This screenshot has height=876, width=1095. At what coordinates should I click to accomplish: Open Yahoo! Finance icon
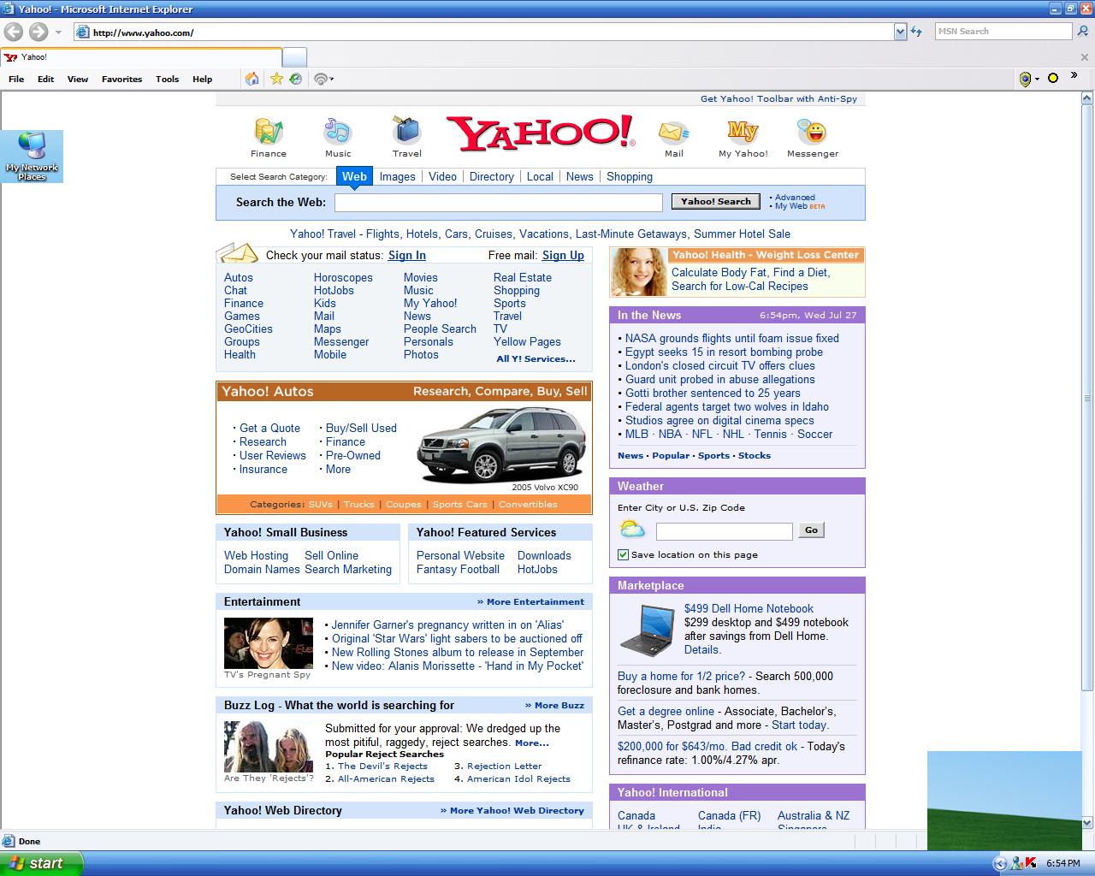[x=269, y=132]
